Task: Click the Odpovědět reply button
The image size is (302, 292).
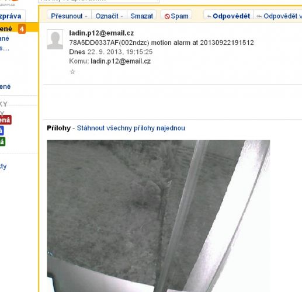Action: [228, 16]
